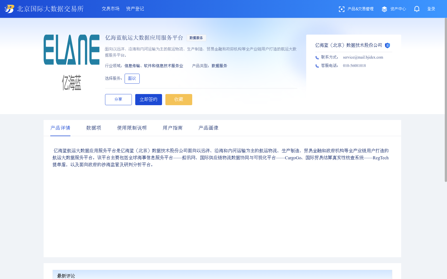
Task: Open the 产品&交易管理 scan icon
Action: 341,9
